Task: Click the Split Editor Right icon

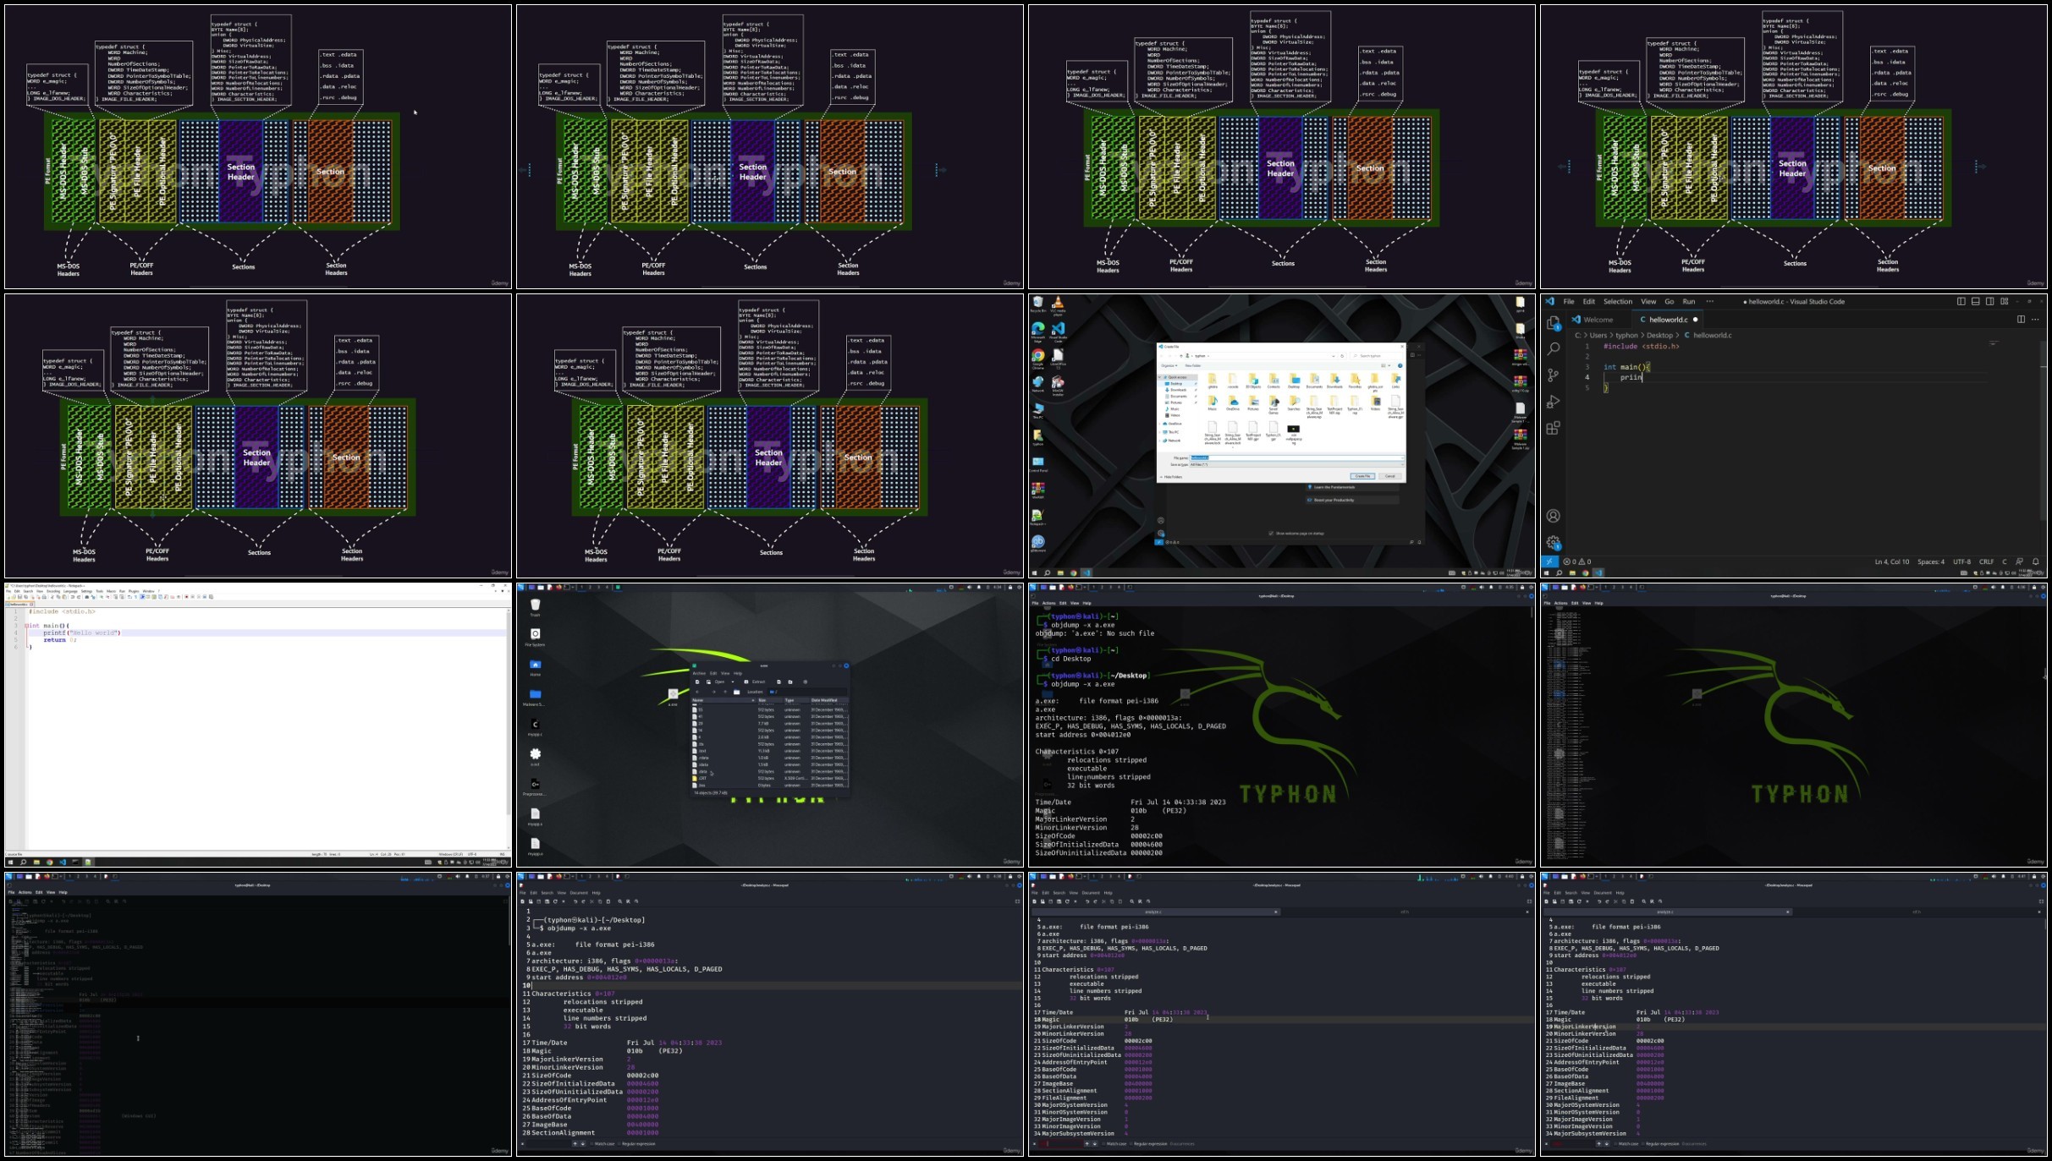Action: click(x=2021, y=320)
